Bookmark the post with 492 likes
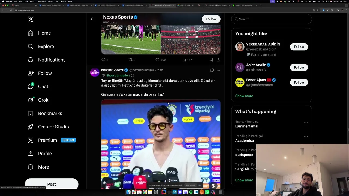Screen dimensions: 349x196 [211, 60]
